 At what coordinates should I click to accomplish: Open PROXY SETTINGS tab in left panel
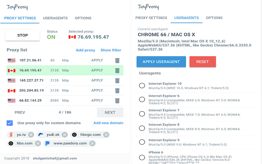20,18
